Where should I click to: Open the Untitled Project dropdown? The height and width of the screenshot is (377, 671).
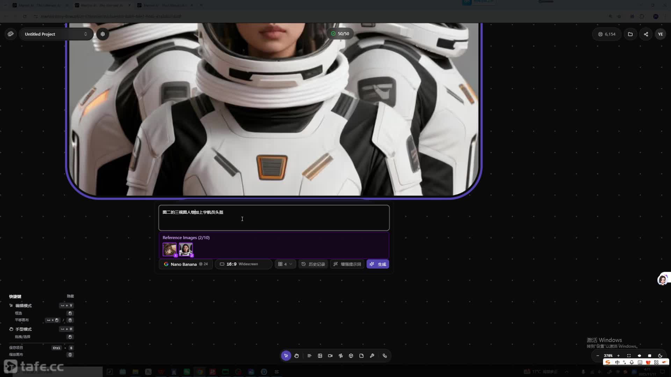[56, 34]
